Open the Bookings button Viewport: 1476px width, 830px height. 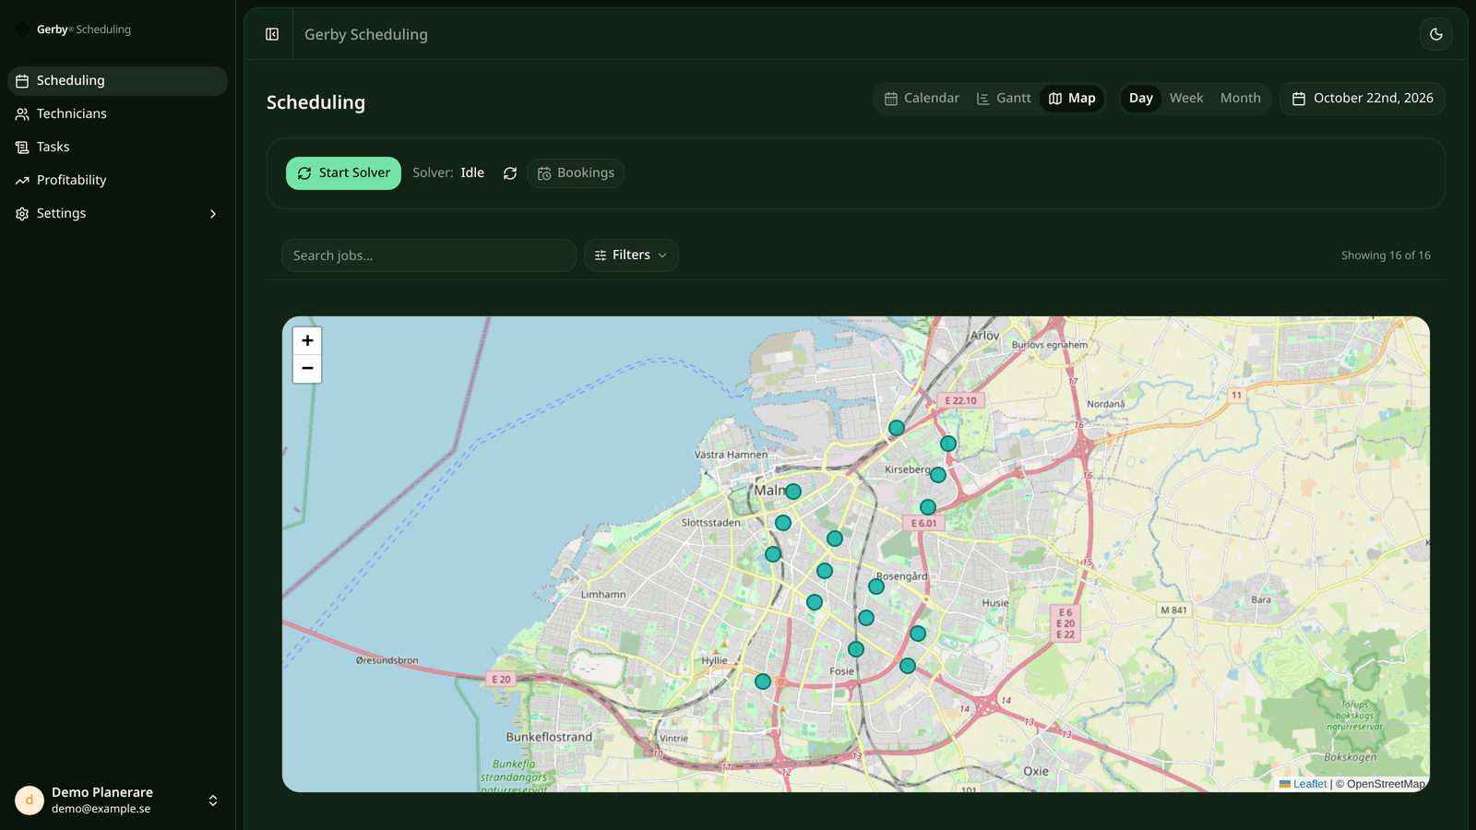pos(576,173)
